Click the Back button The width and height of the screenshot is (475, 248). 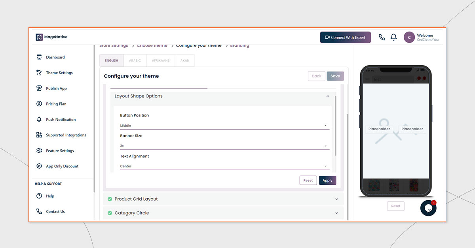pos(317,76)
